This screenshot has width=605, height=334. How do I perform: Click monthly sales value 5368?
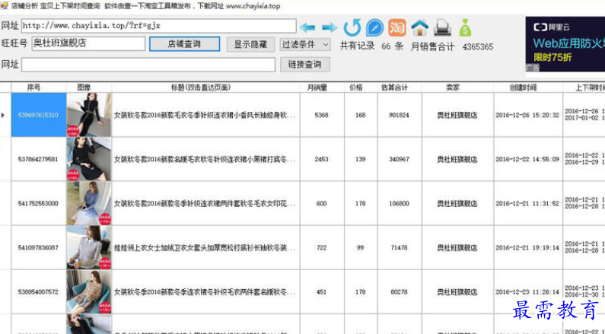(321, 115)
